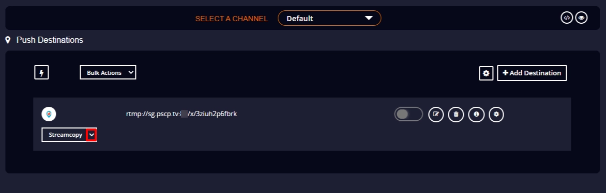Delete the destination using trash icon
This screenshot has width=606, height=193.
click(x=456, y=114)
